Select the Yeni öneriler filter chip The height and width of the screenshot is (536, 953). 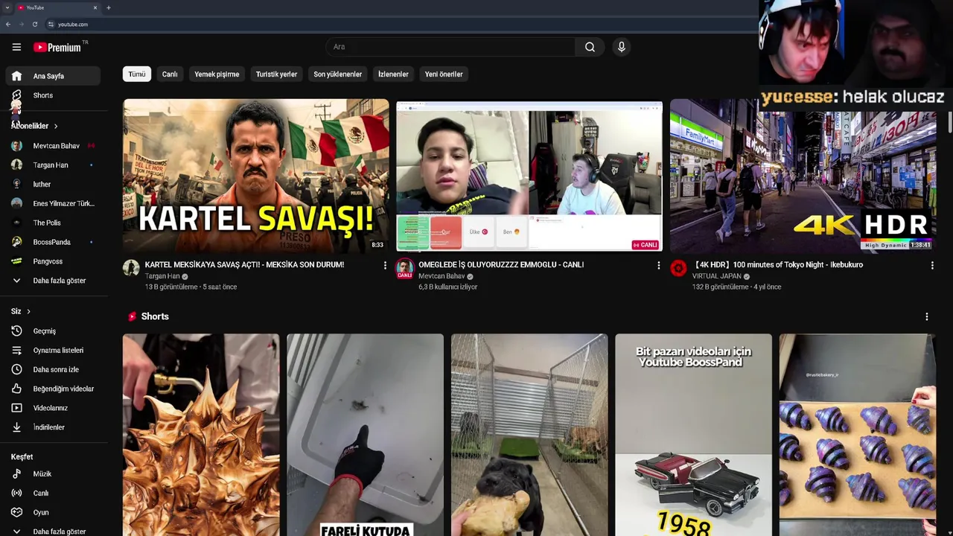click(444, 74)
